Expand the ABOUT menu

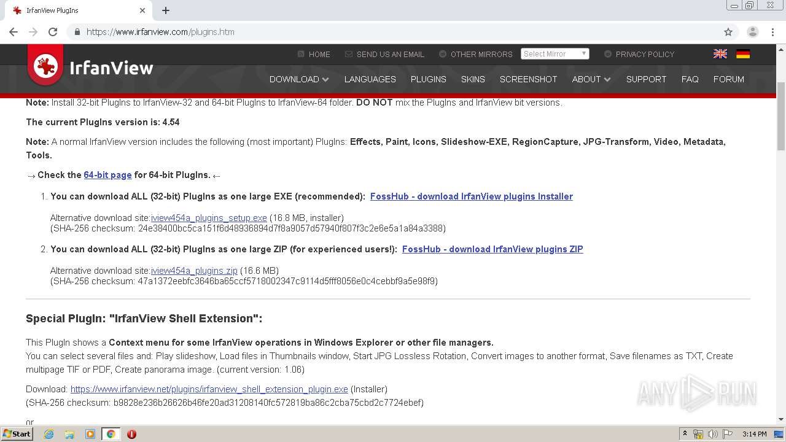pos(591,79)
